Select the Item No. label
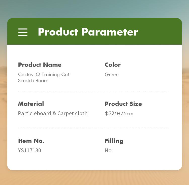This screenshot has height=185, width=189. click(x=31, y=141)
